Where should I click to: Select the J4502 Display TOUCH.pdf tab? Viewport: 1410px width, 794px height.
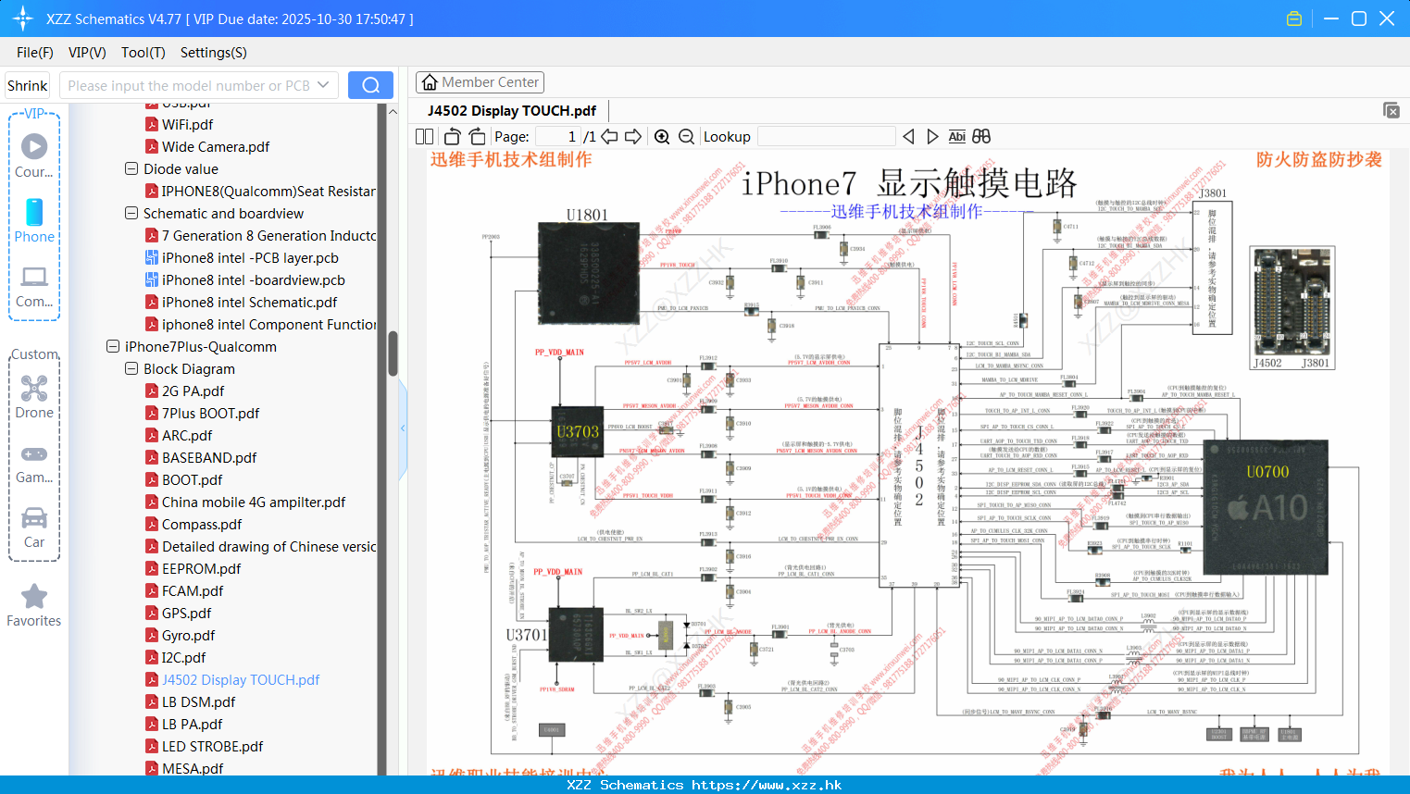(x=512, y=110)
